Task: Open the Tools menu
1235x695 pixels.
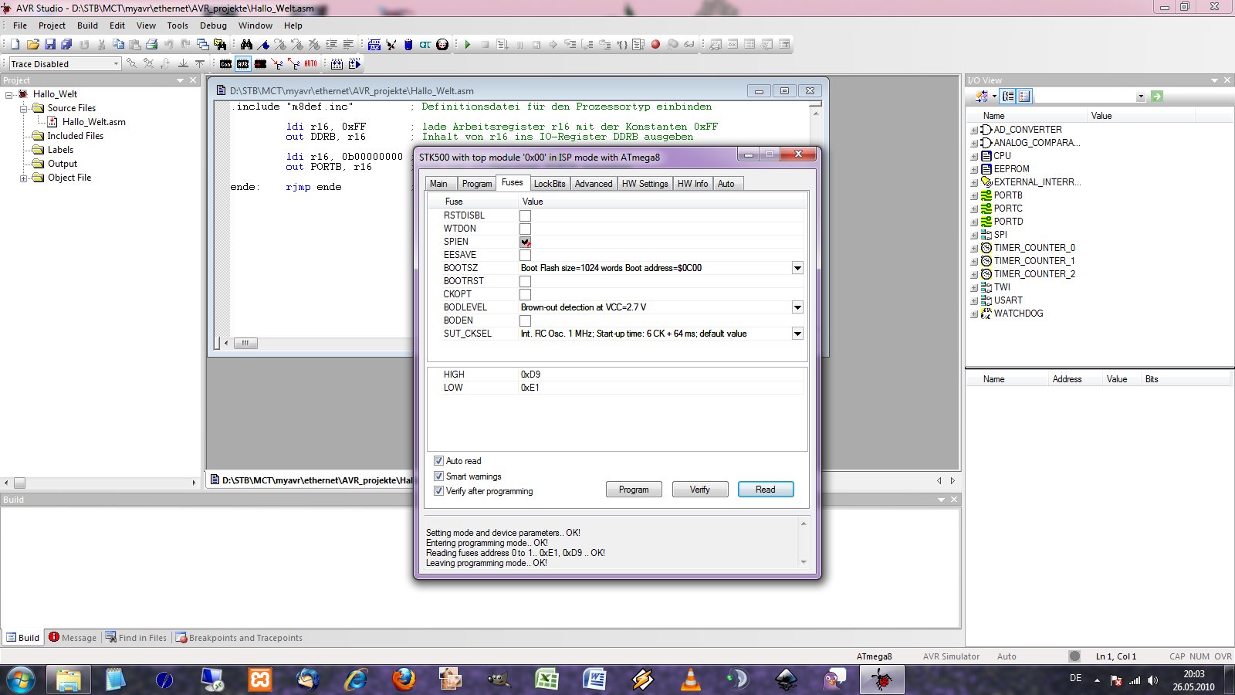Action: [178, 25]
